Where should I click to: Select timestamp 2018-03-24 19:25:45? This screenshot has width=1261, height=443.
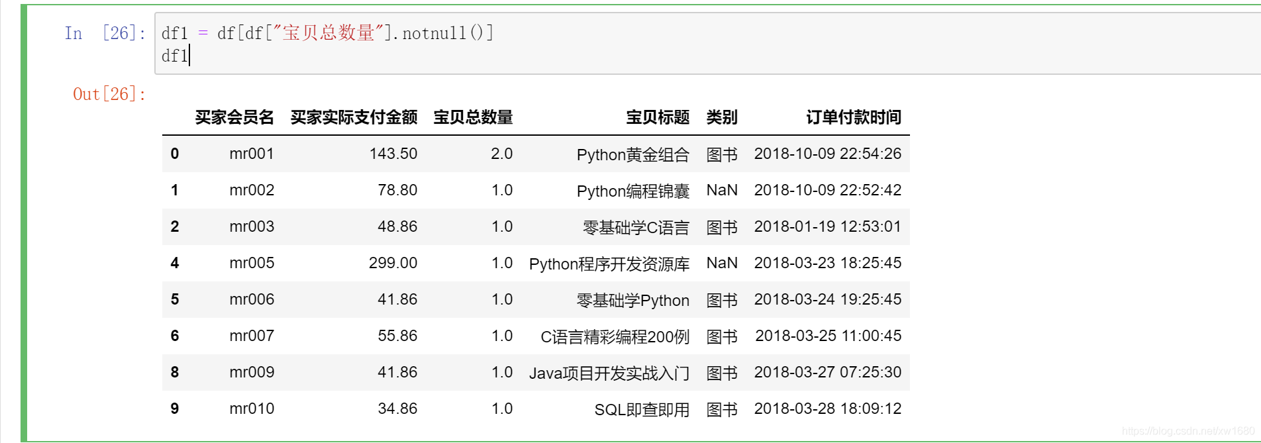828,299
